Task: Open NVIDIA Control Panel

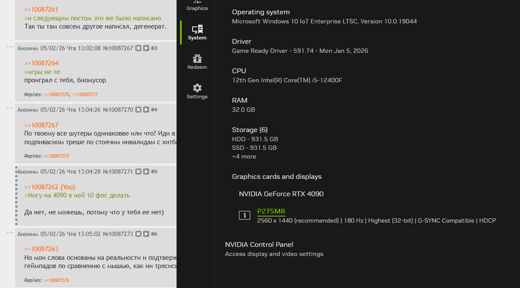Action: pos(259,245)
